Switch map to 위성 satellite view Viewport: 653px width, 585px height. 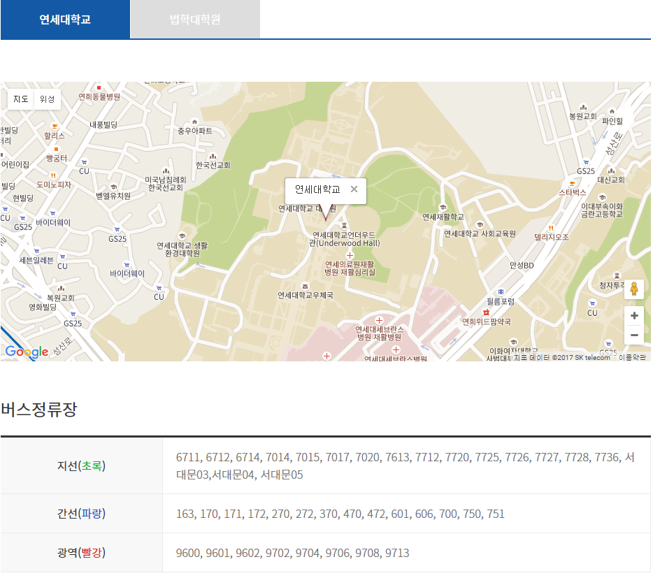pos(47,99)
